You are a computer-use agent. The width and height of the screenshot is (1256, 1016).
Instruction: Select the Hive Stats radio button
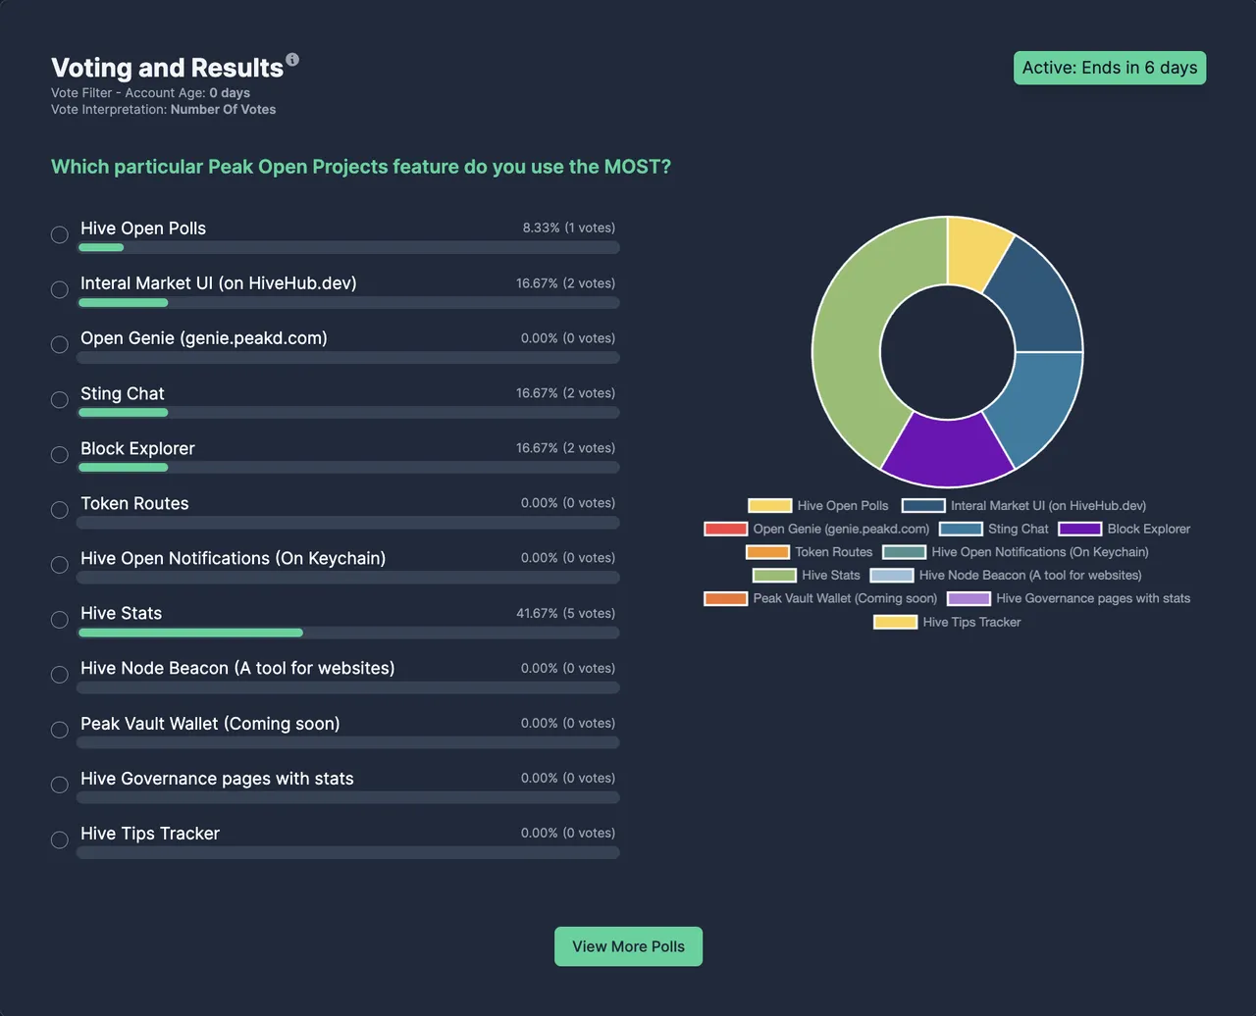tap(60, 620)
